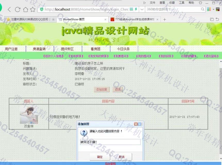Viewport: 222px width, 165px height.
Task: Close the HomeShow-首页 tab
Action: coord(105,20)
